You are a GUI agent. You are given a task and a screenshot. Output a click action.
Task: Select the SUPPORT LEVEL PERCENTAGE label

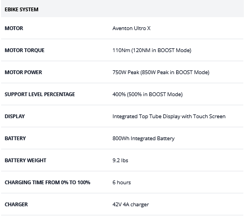[x=40, y=95]
